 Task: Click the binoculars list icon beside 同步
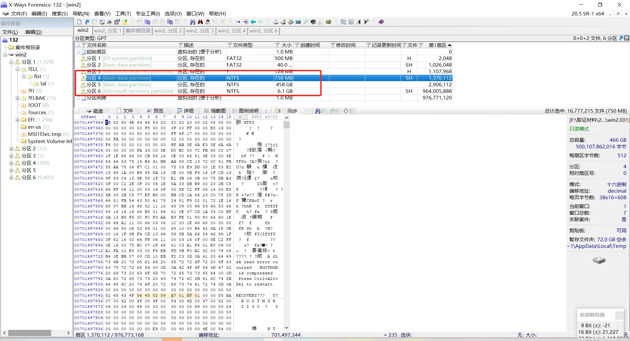(x=320, y=111)
